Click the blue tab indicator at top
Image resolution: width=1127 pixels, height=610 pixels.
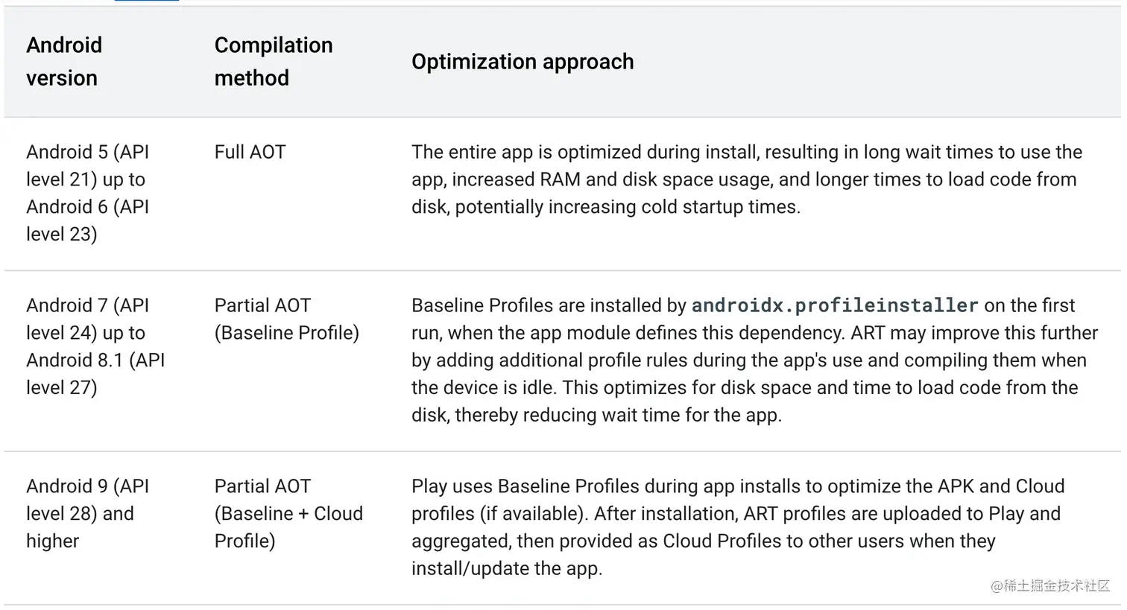point(147,1)
